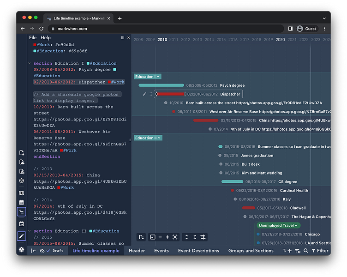The width and height of the screenshot is (347, 277).
Task: Zoom in the timeline with plus
Action: coord(168,237)
